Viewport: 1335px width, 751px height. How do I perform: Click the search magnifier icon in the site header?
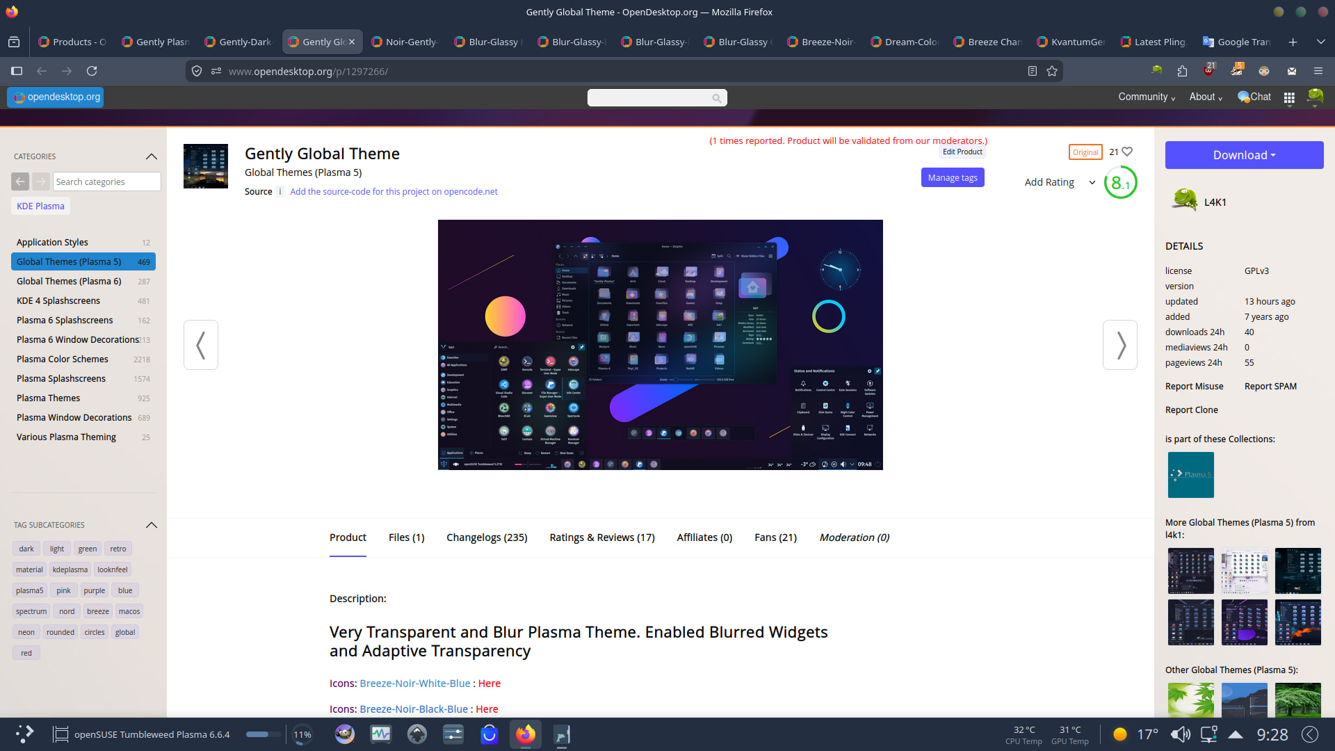pos(716,98)
